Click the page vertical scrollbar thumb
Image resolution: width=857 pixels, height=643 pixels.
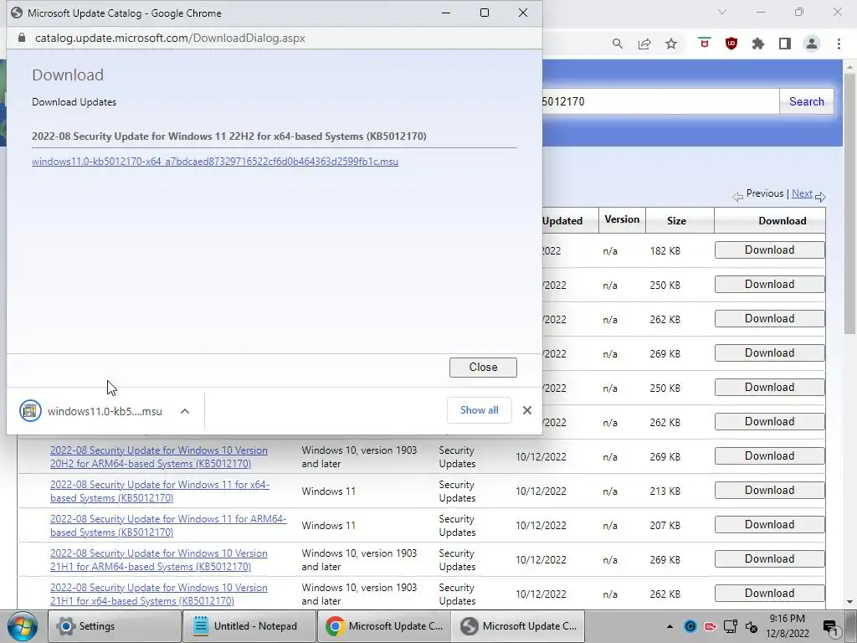850,203
